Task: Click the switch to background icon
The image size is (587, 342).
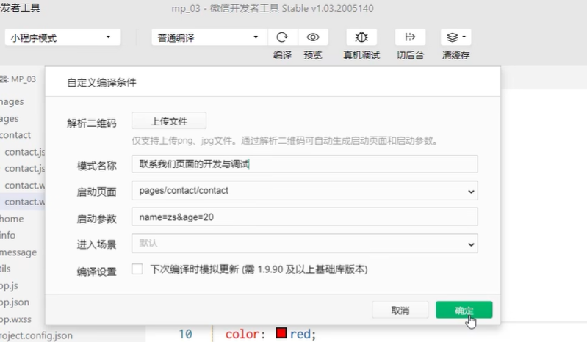Action: [410, 37]
